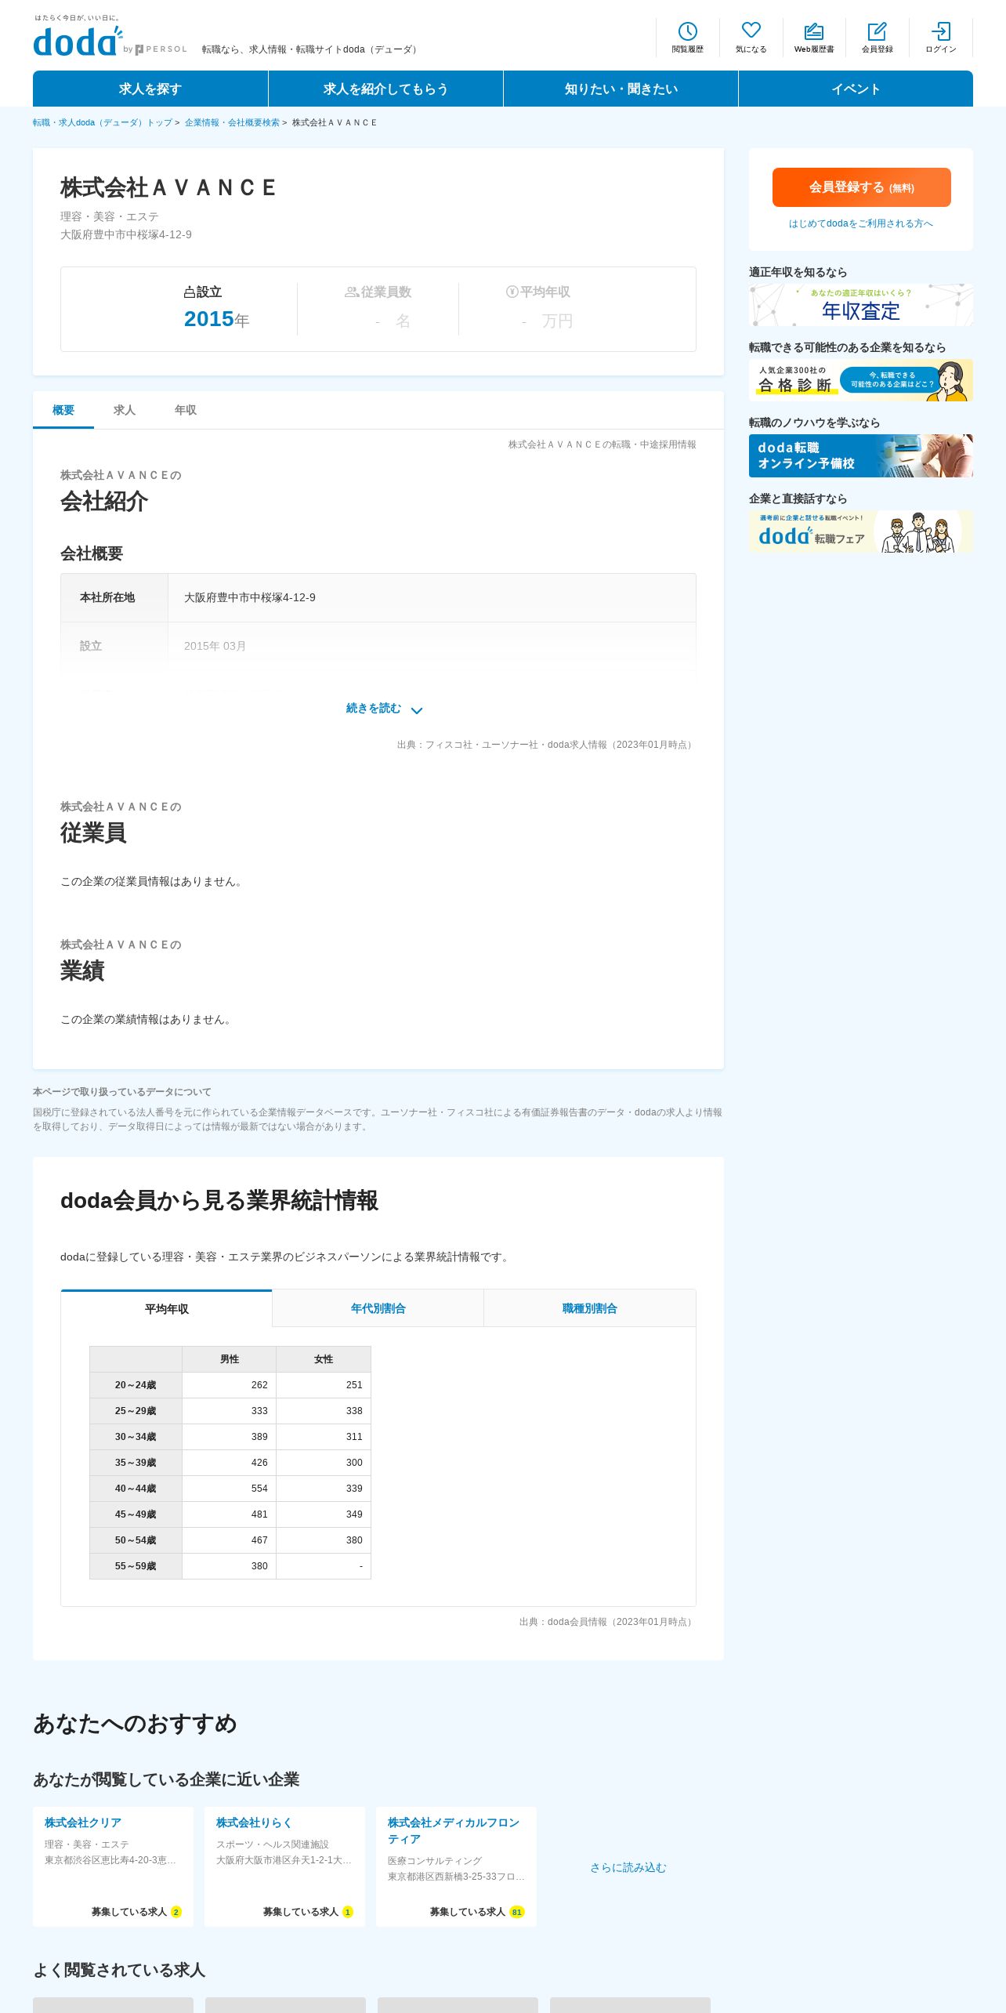Open the doda転職オンライン予備校 banner
This screenshot has width=1006, height=2013.
point(861,455)
